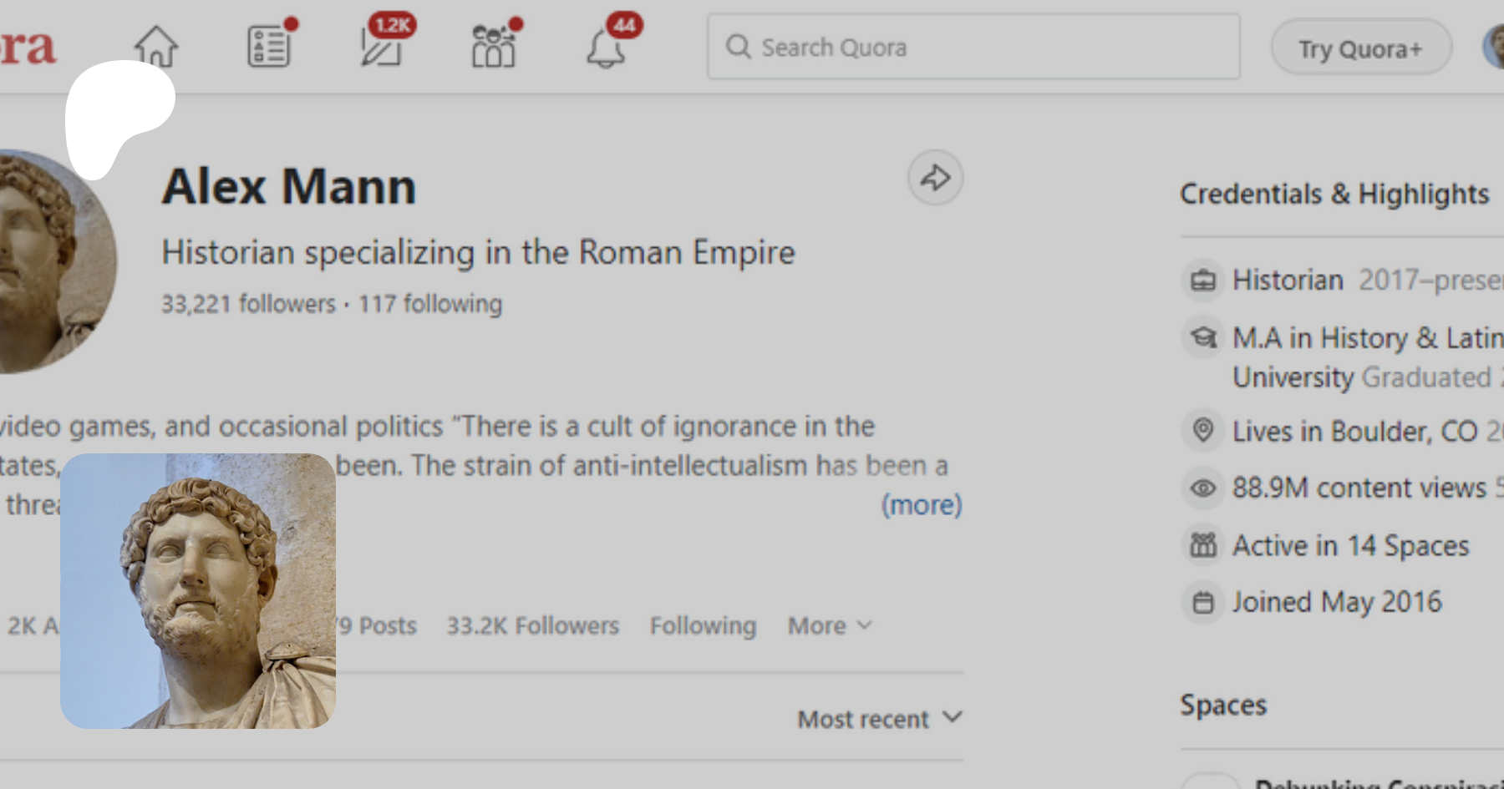Open your account avatar in the top bar
Screen dimensions: 1504x789
1494,47
